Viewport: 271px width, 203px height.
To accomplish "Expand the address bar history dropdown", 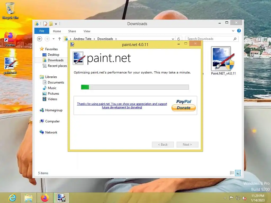I will tap(173, 39).
